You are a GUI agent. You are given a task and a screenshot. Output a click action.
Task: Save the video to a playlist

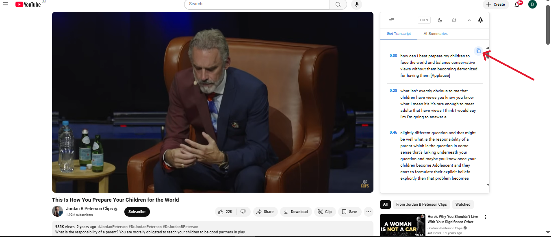(x=349, y=212)
